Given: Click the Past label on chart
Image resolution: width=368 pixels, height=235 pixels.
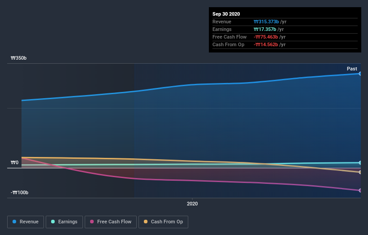Looking at the screenshot, I should 352,69.
